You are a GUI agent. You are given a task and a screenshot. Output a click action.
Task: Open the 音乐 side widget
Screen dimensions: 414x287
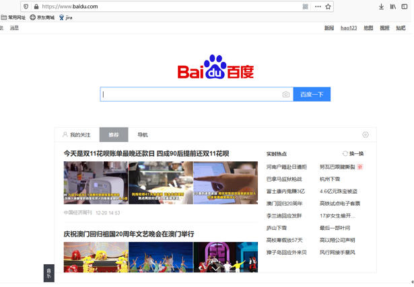tap(49, 273)
